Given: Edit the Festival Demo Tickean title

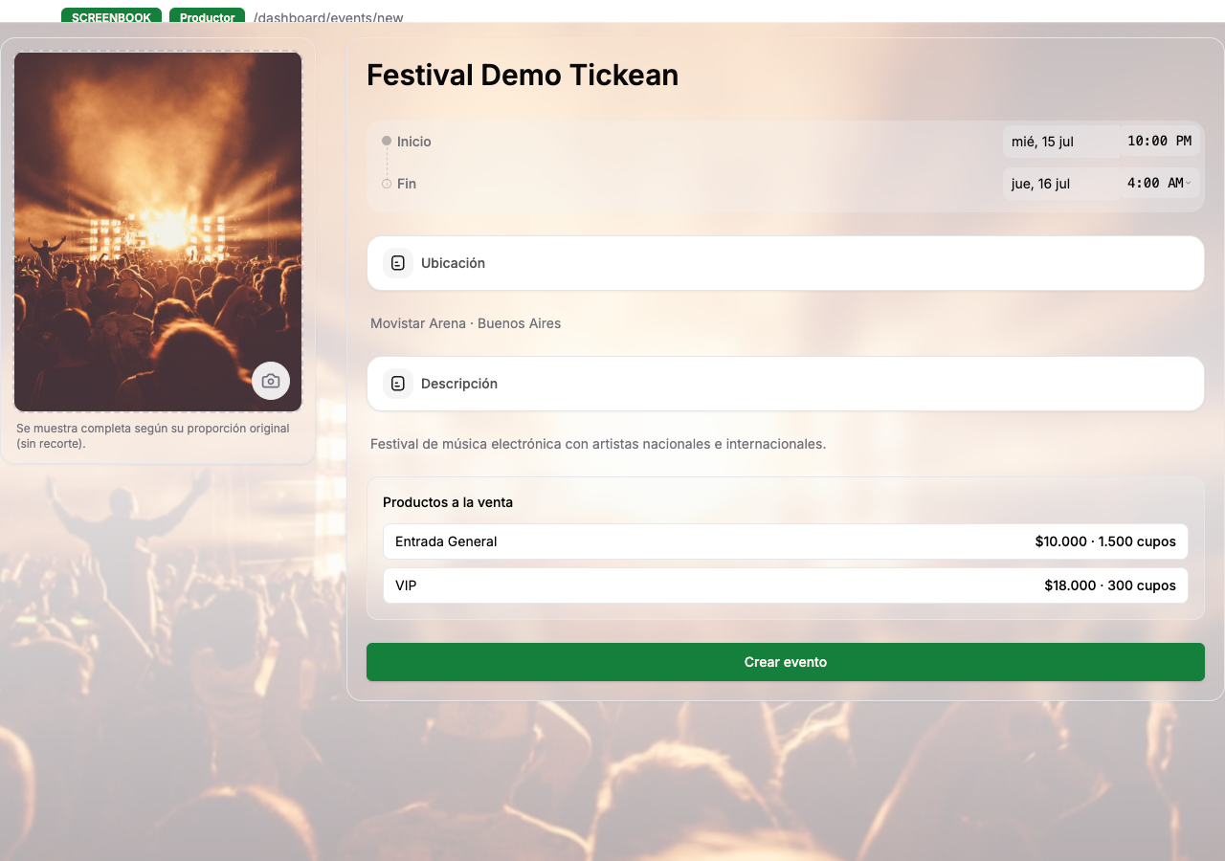Looking at the screenshot, I should click(523, 75).
